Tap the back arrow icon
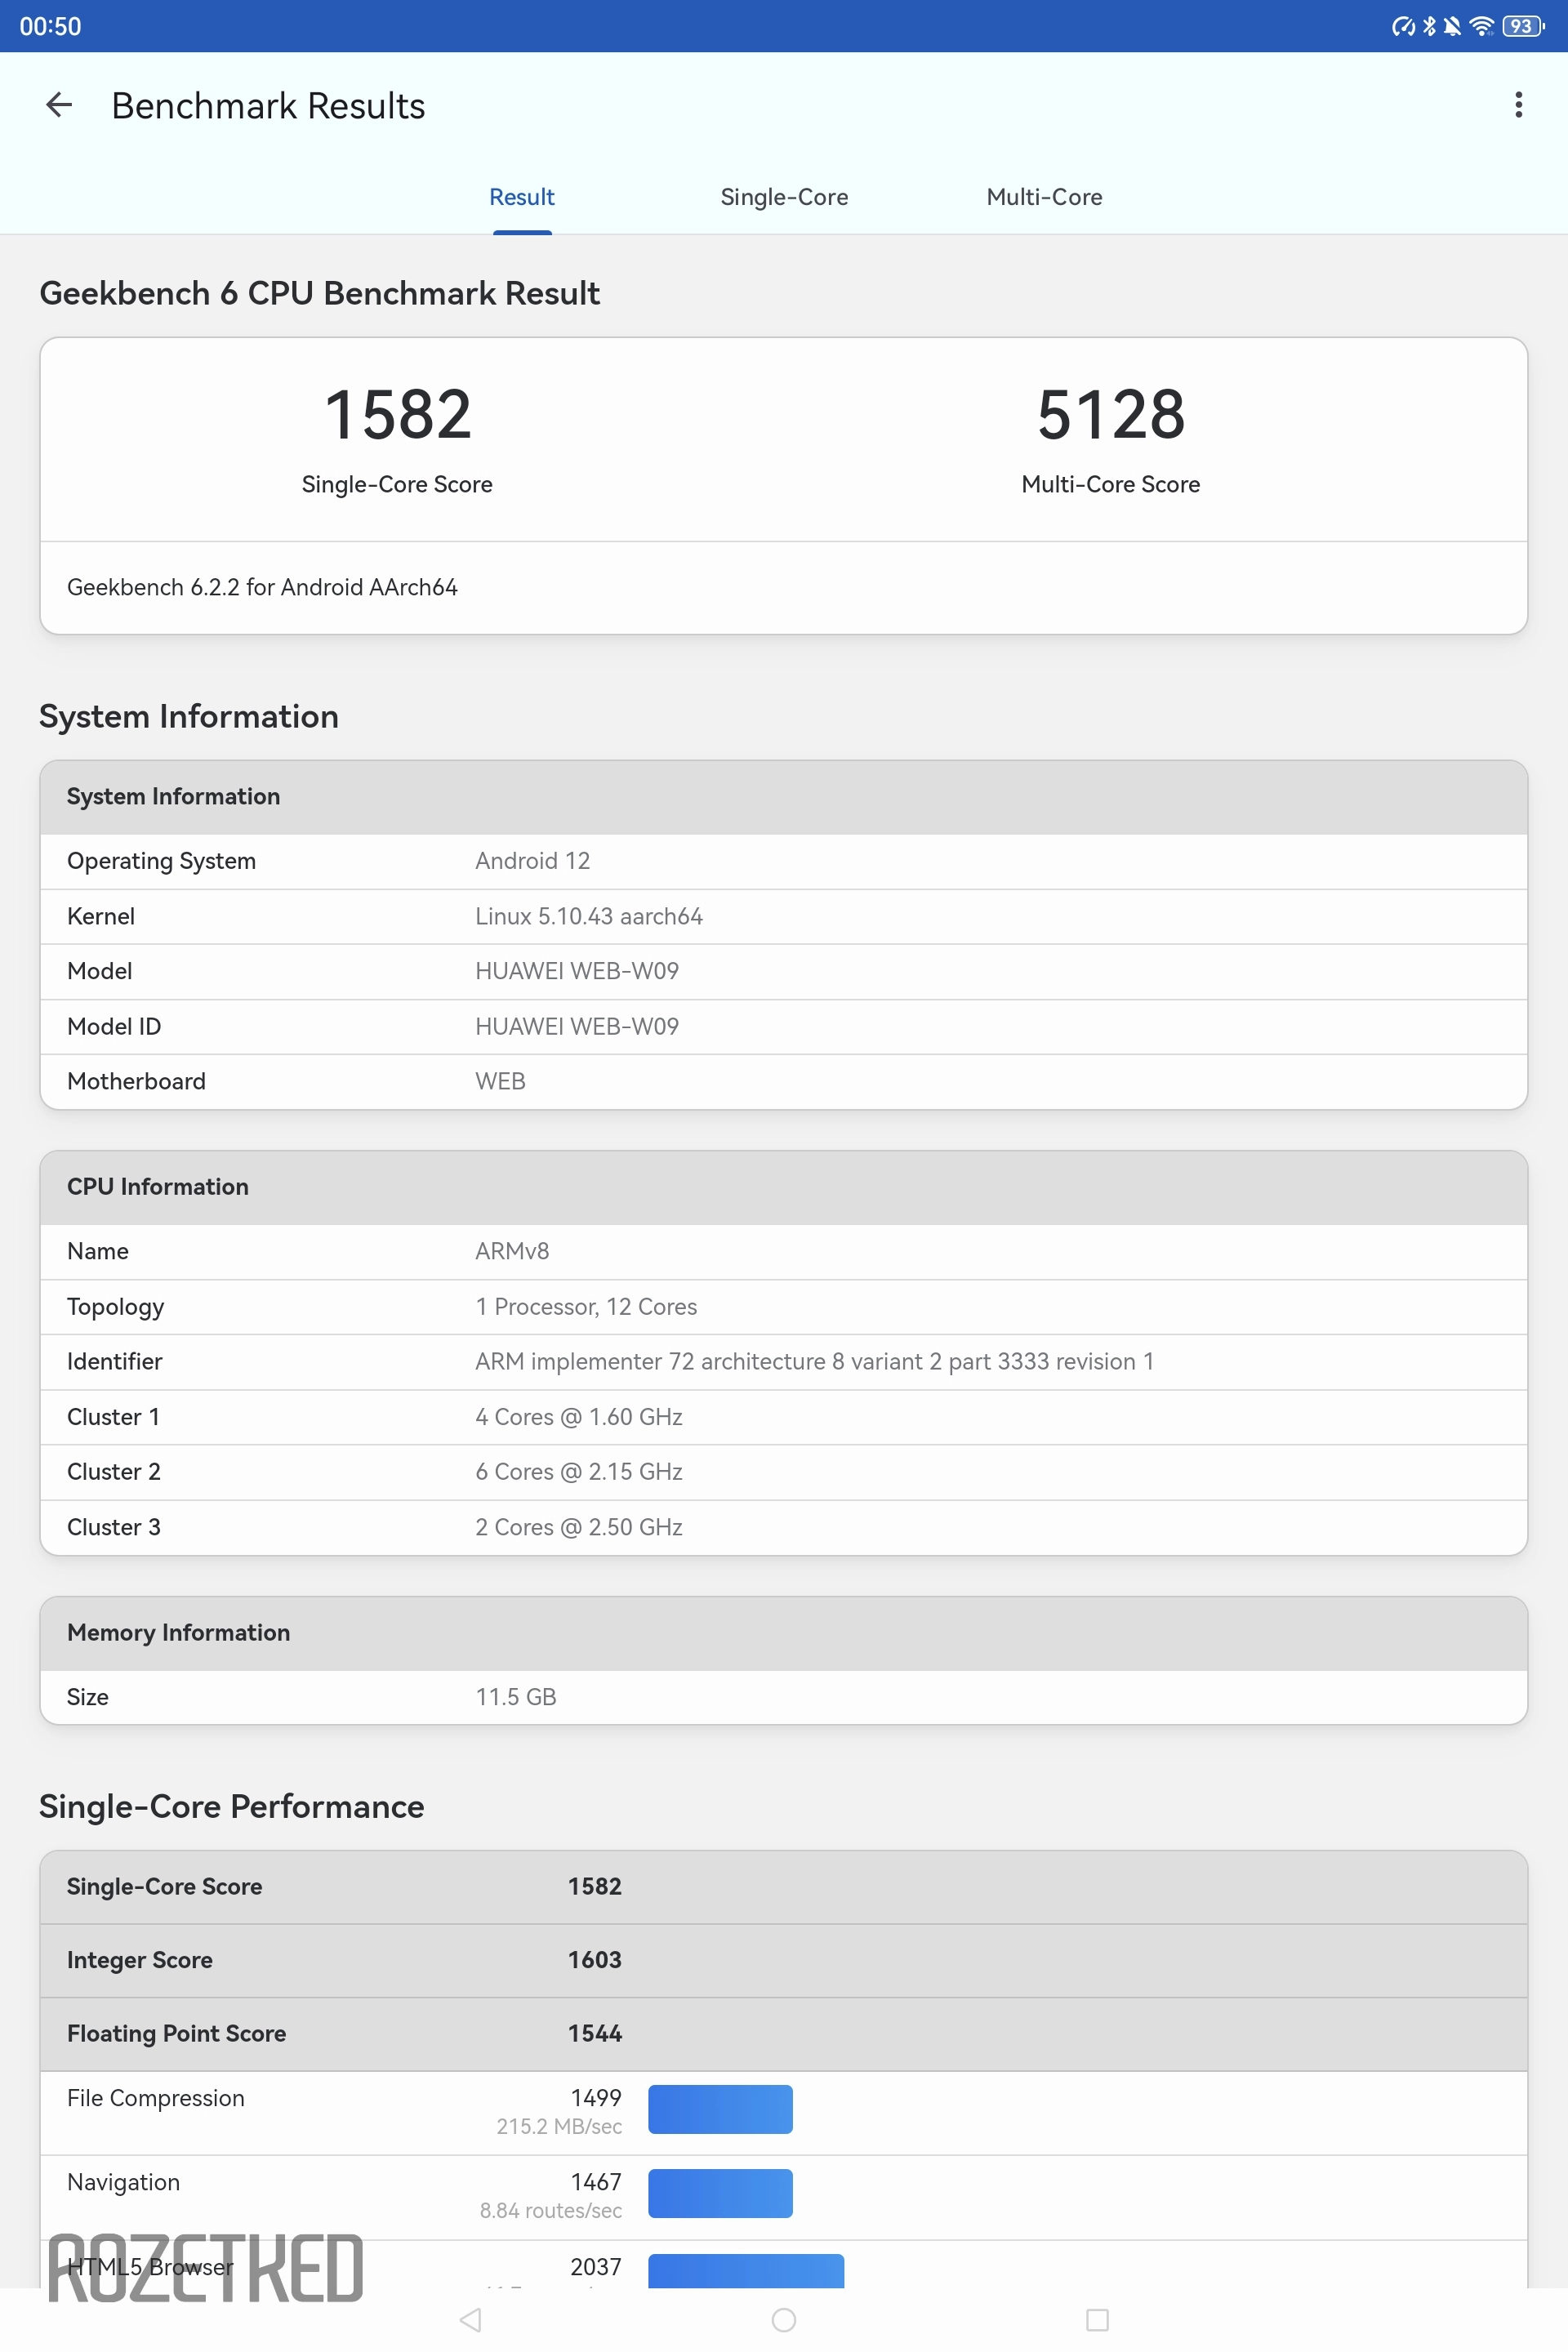Image resolution: width=1568 pixels, height=2352 pixels. pos(59,105)
